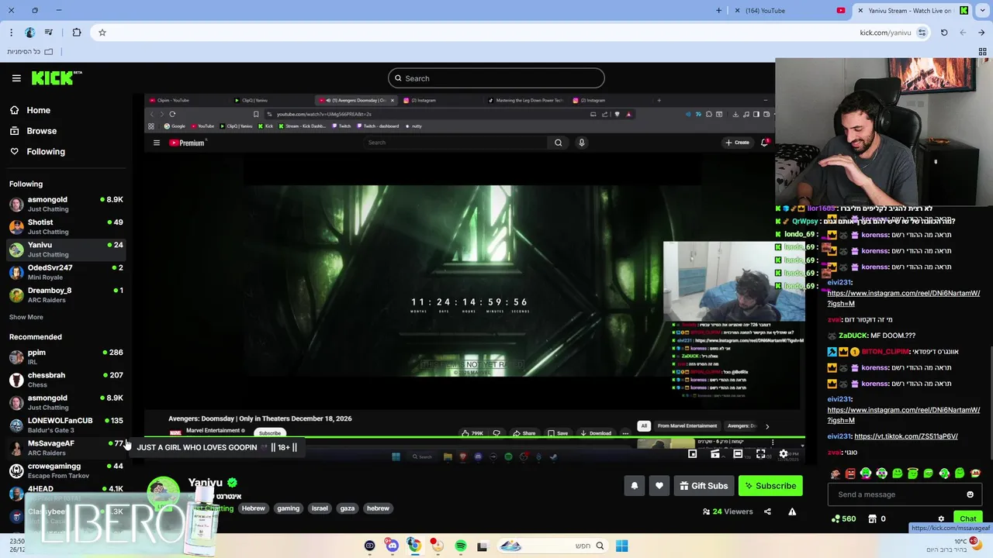Open the Chrome extensions puzzle icon
The image size is (993, 558).
pyautogui.click(x=77, y=33)
